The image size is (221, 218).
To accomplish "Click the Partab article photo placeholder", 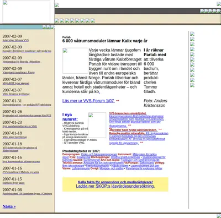I will pos(75,61).
